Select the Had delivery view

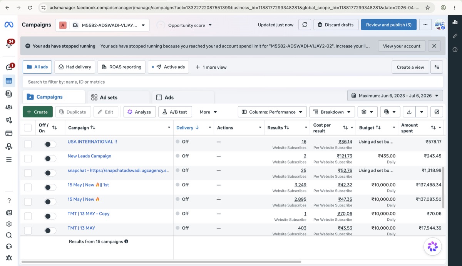click(75, 67)
